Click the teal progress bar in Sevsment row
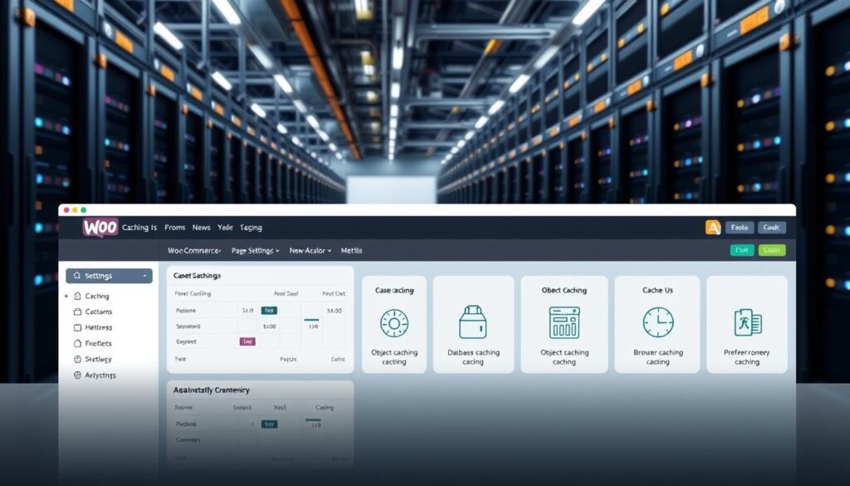 point(311,320)
